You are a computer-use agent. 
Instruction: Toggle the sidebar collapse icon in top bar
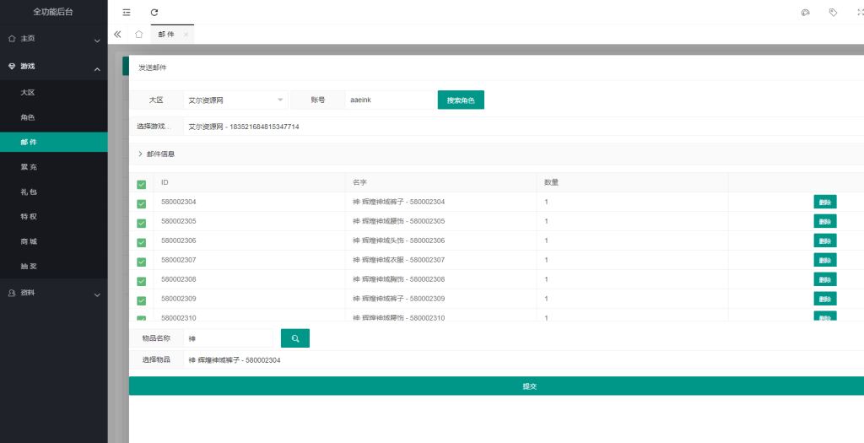[127, 13]
